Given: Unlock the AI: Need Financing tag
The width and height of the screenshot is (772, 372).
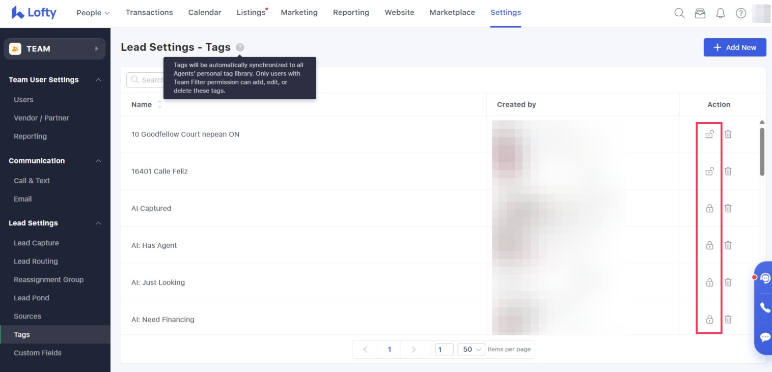Looking at the screenshot, I should 709,320.
